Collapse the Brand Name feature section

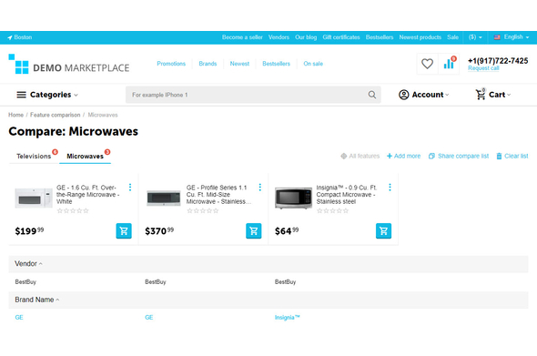[x=37, y=300]
